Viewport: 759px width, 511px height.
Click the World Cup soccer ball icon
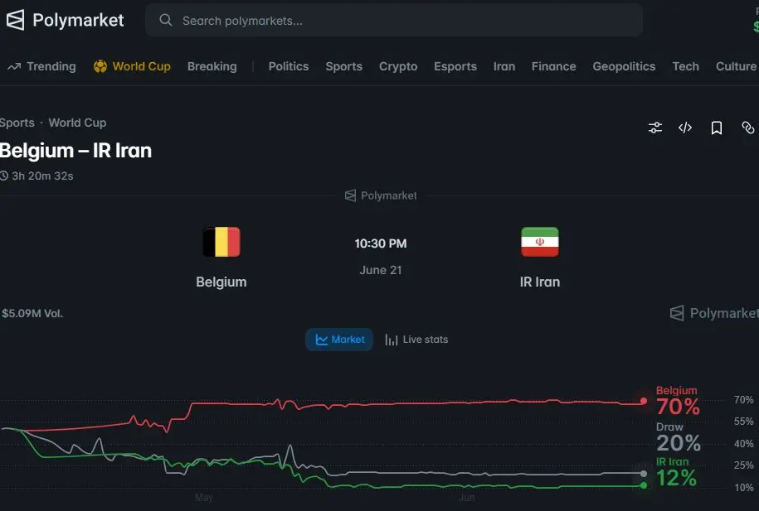click(x=100, y=66)
